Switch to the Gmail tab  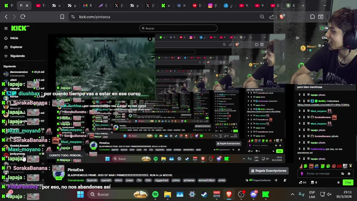pos(87,5)
